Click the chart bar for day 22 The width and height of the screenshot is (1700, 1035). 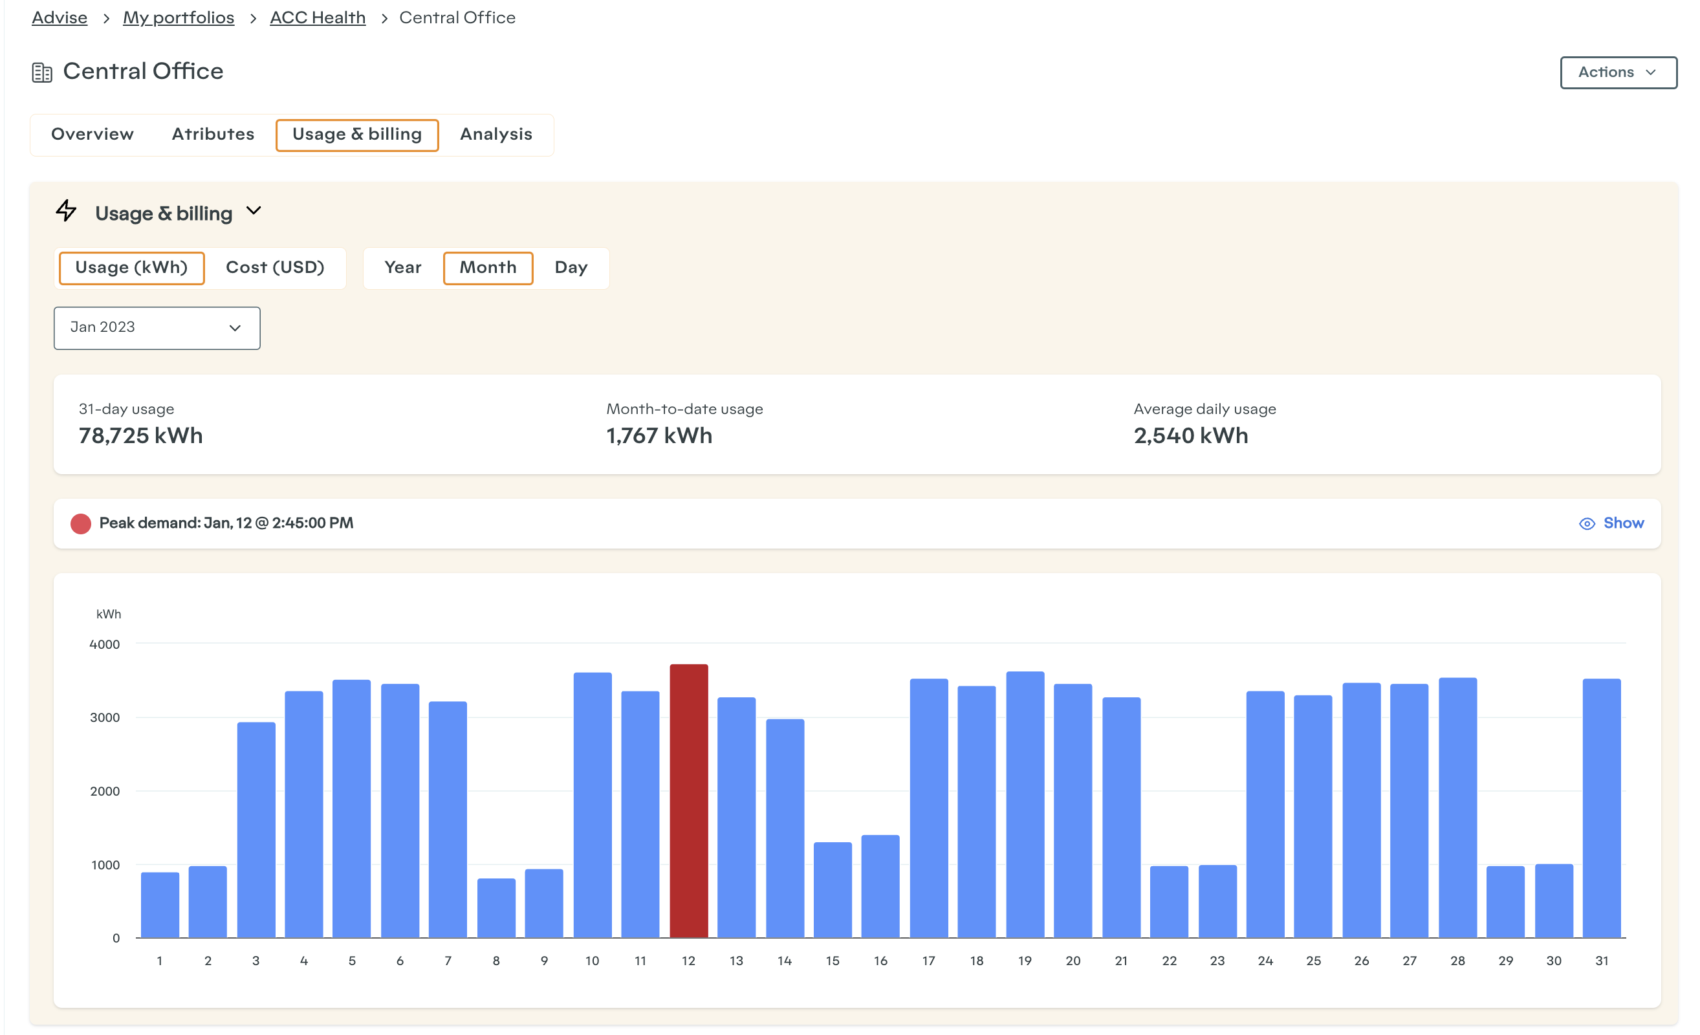point(1170,902)
